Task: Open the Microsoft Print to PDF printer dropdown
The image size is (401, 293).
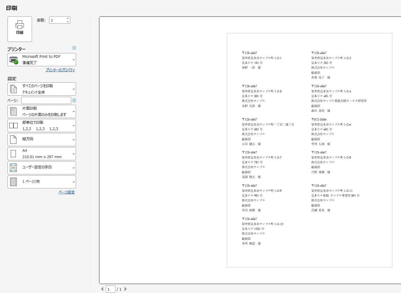Action: (x=42, y=60)
